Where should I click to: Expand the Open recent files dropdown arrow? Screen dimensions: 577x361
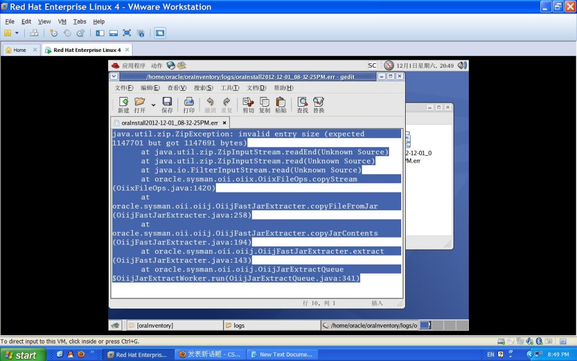click(x=153, y=105)
